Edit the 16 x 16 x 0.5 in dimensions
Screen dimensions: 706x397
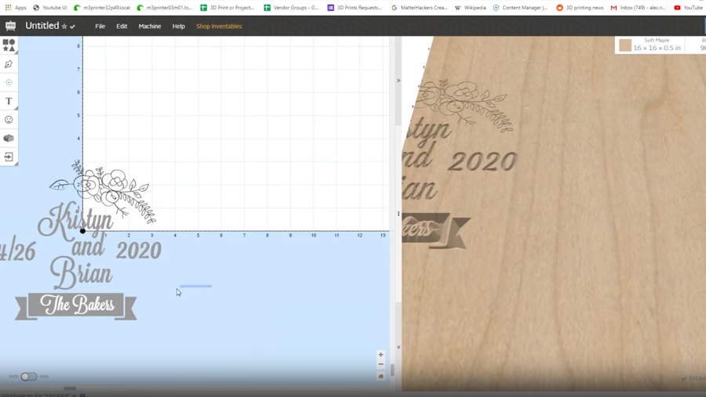(x=657, y=48)
